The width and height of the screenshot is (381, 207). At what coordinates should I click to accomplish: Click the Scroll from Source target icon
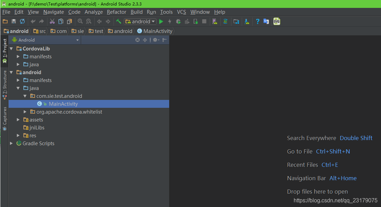[138, 40]
